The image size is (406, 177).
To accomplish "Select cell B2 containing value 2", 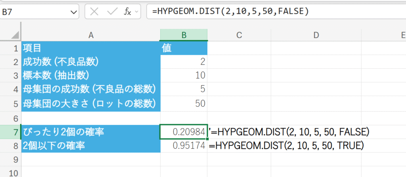I will [x=184, y=62].
